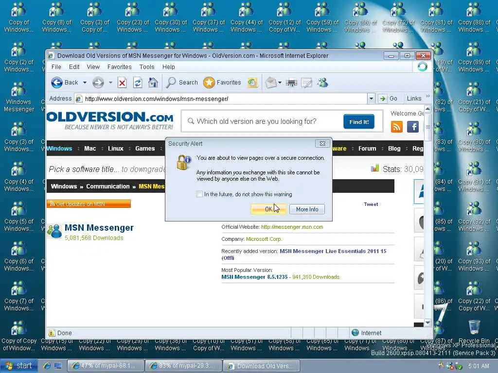Check 'In the future, do not show this warning'
Viewport: 498px width, 373px height.
pyautogui.click(x=199, y=194)
